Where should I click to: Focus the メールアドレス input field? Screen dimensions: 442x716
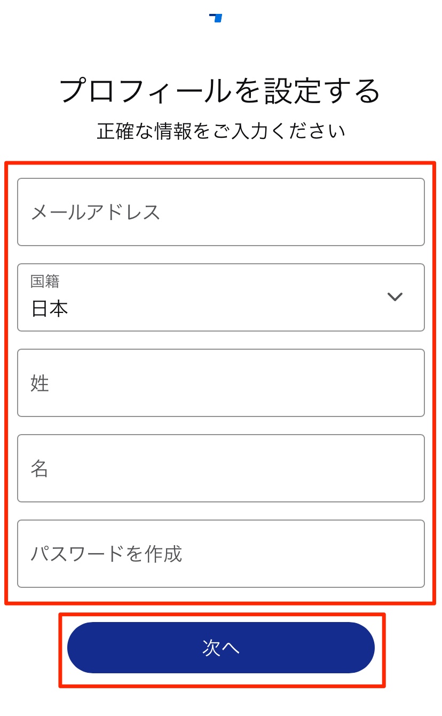pos(221,212)
